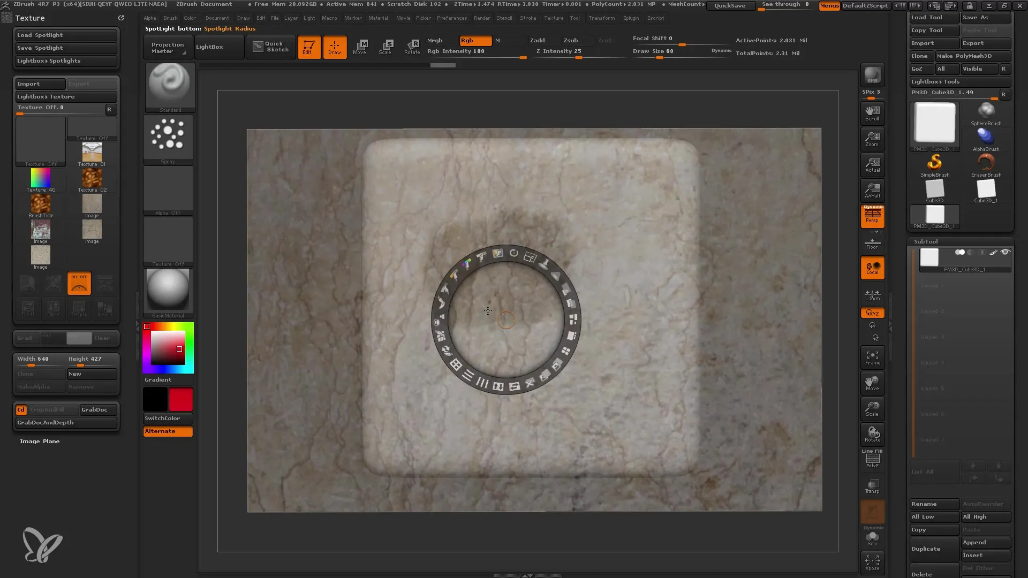Toggle Spotlight On/Off button in Texture panel
This screenshot has width=1028, height=578.
tap(79, 283)
